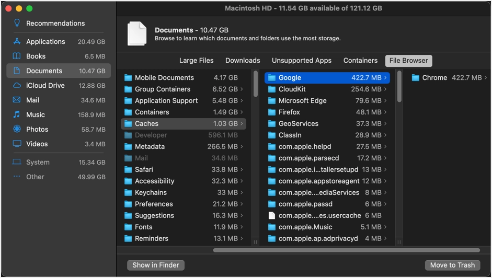This screenshot has width=492, height=278.
Task: Click the Show in Finder button
Action: 156,265
